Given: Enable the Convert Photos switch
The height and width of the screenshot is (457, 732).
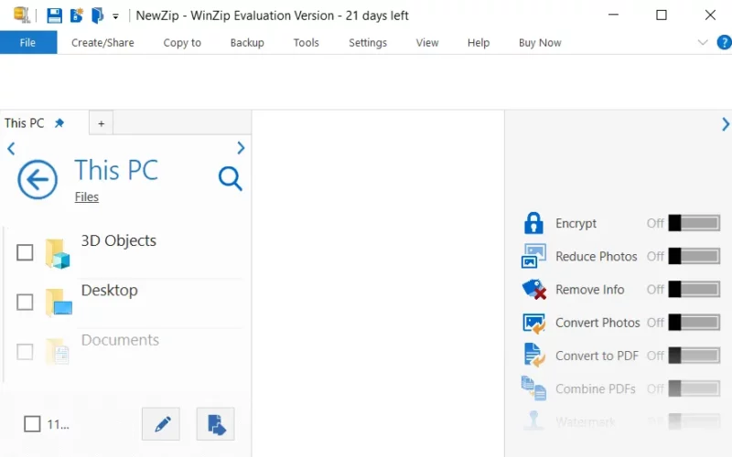Looking at the screenshot, I should click(694, 323).
